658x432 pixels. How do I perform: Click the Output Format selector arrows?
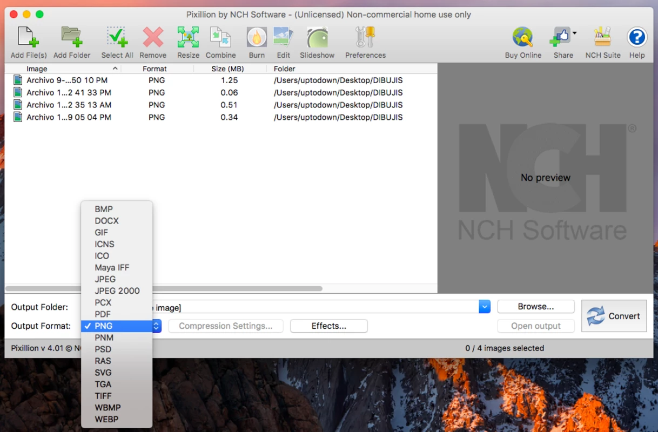pos(157,326)
